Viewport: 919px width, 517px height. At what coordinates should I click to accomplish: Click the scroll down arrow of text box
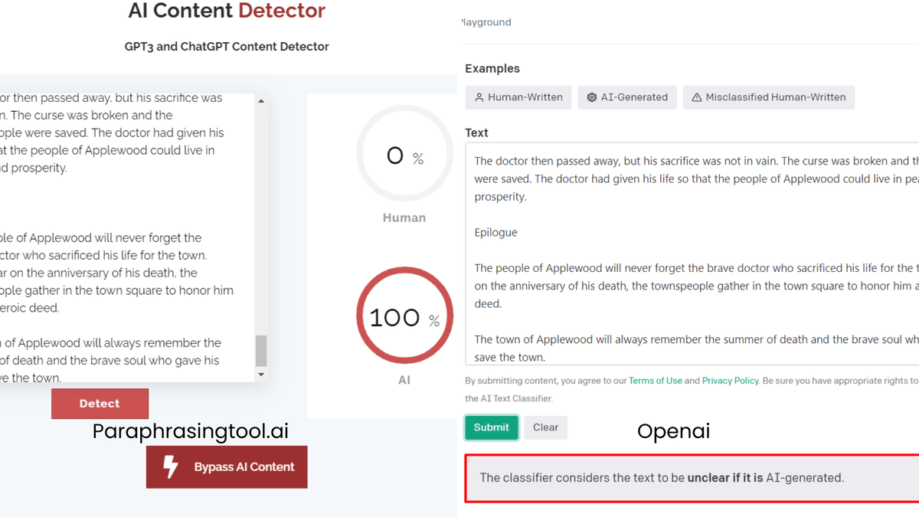pyautogui.click(x=261, y=375)
